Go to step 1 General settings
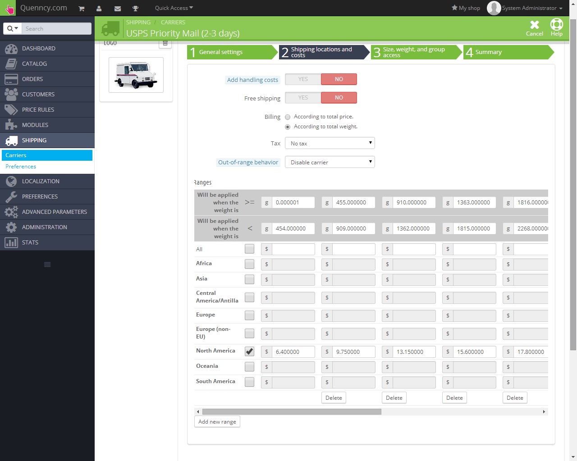This screenshot has height=461, width=577. 233,52
